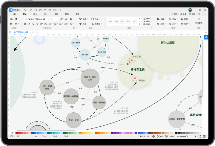Toggle Underline formatting

pyautogui.click(x=33, y=24)
